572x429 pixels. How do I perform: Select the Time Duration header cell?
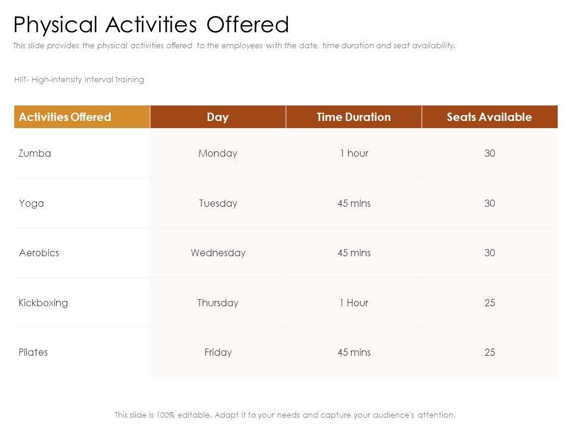pos(354,117)
